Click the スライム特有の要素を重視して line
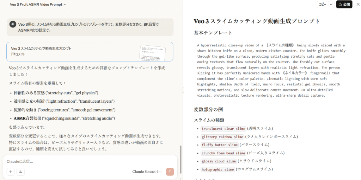This screenshot has width=361, height=180. point(38,83)
